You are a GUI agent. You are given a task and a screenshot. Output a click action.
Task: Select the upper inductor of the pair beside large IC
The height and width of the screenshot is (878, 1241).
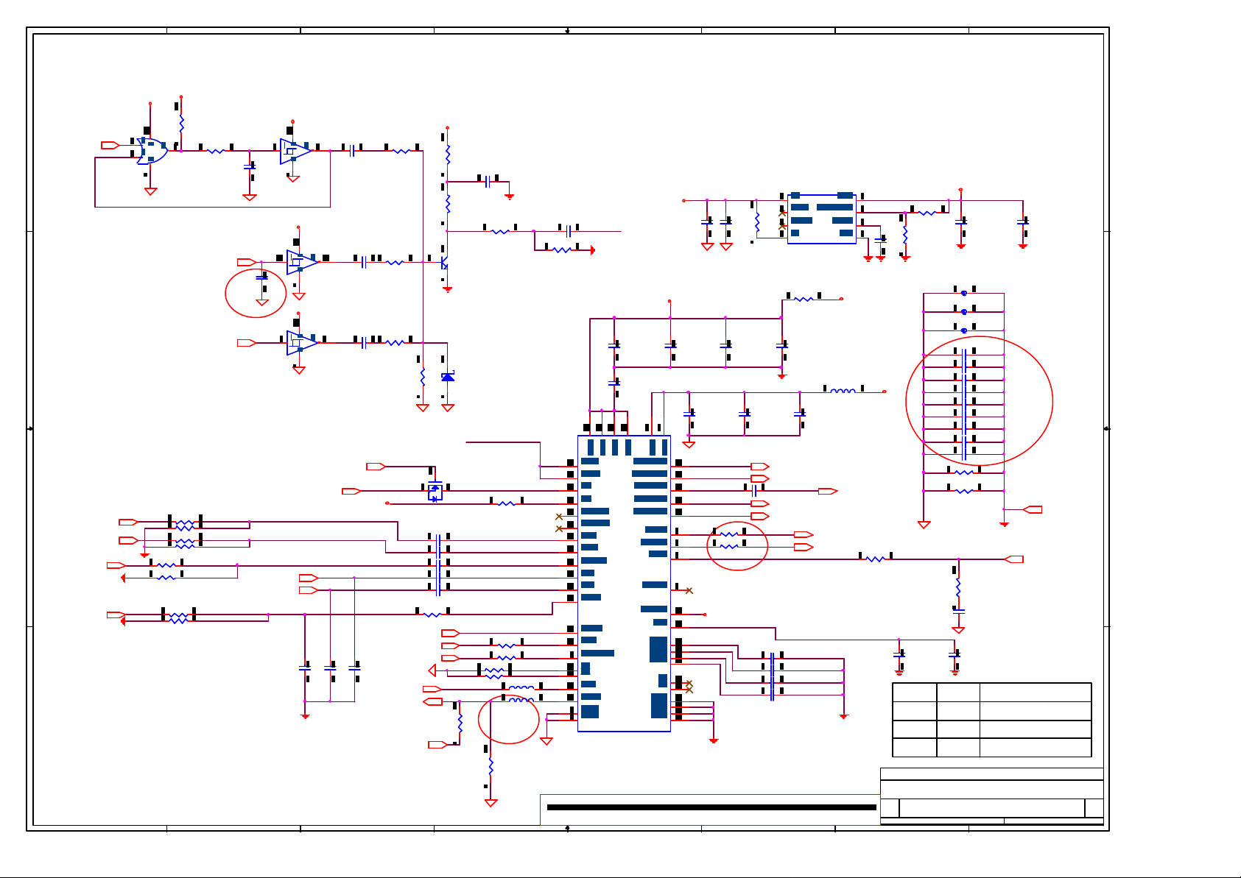pos(521,688)
